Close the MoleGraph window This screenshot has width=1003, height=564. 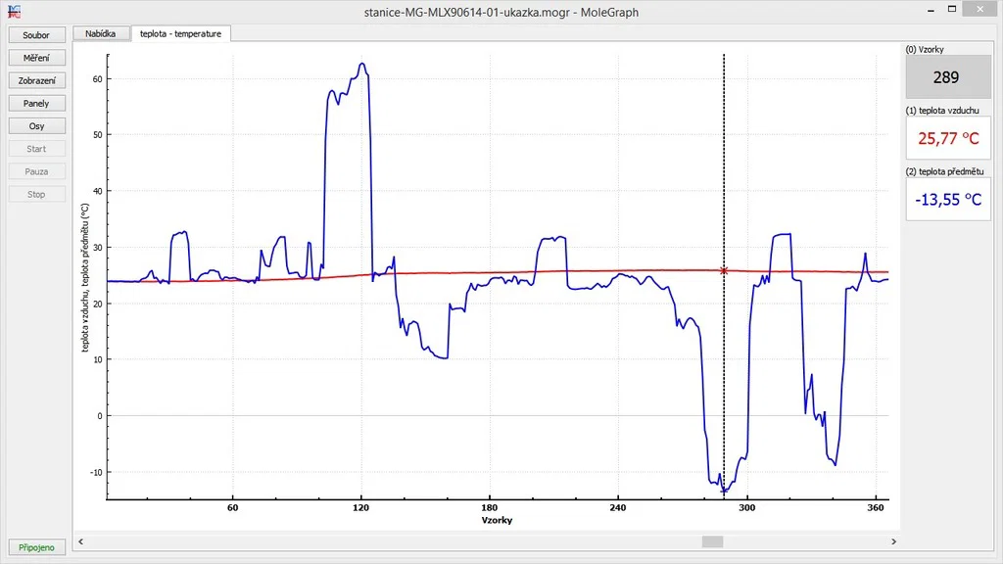click(980, 9)
